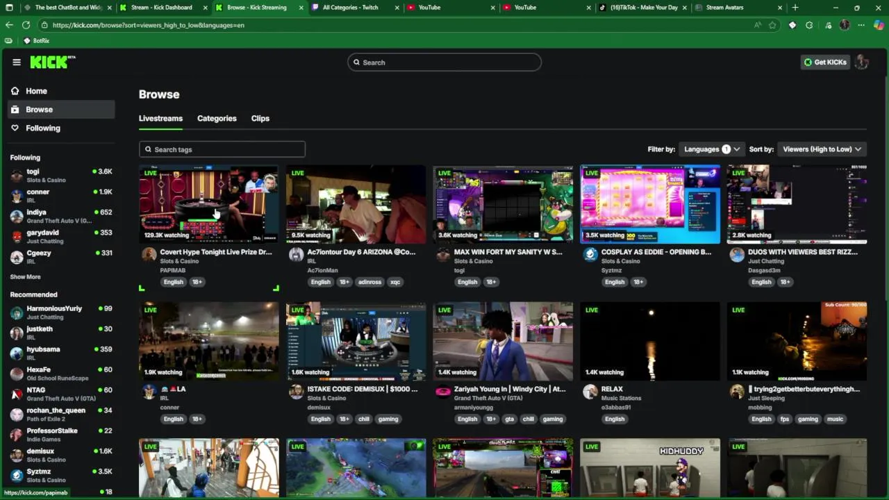This screenshot has height=500, width=889.
Task: Go to Home in the sidebar
Action: tap(61, 91)
